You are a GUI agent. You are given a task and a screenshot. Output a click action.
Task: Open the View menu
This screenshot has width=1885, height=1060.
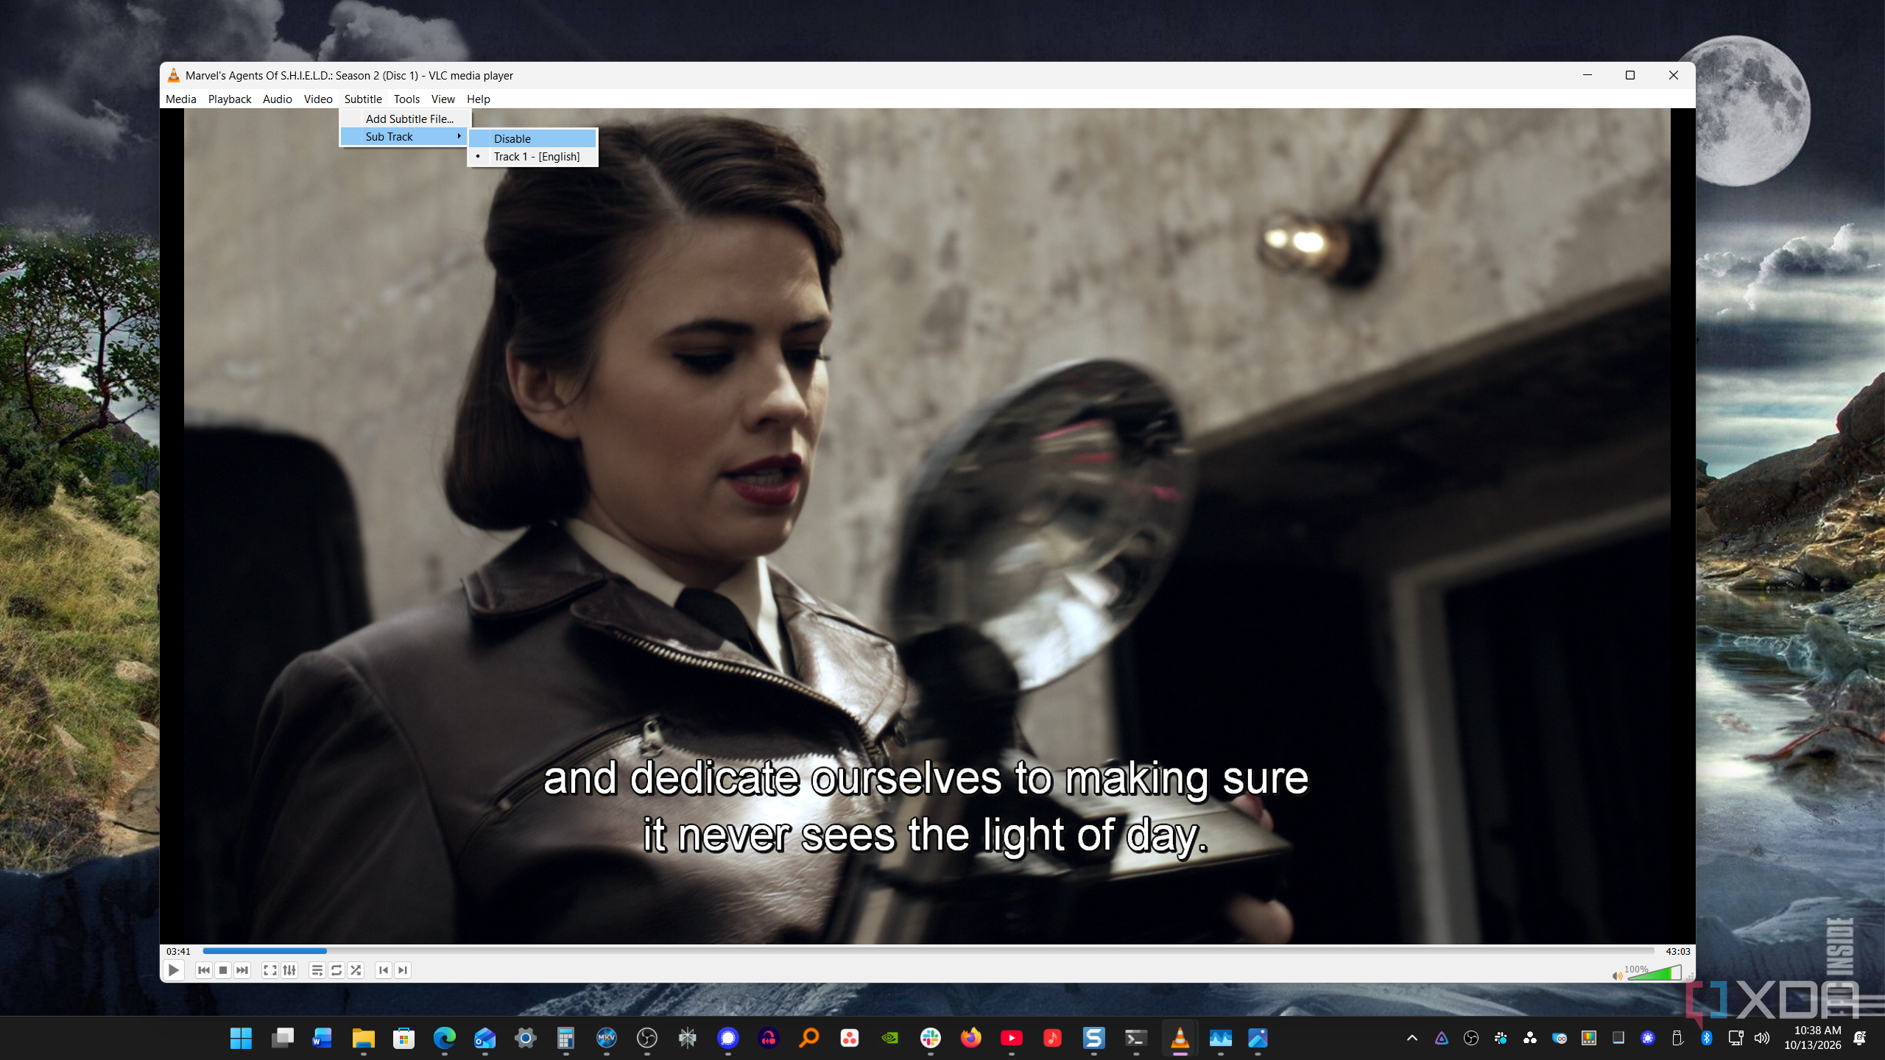point(443,99)
